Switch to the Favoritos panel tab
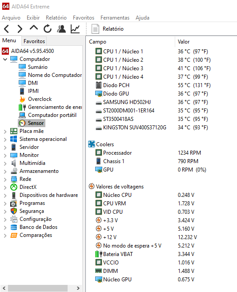Screen dimensions: 237x292 (x=34, y=41)
